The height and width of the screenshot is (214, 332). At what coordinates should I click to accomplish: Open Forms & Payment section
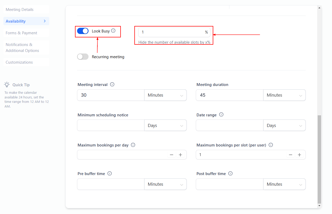(21, 33)
